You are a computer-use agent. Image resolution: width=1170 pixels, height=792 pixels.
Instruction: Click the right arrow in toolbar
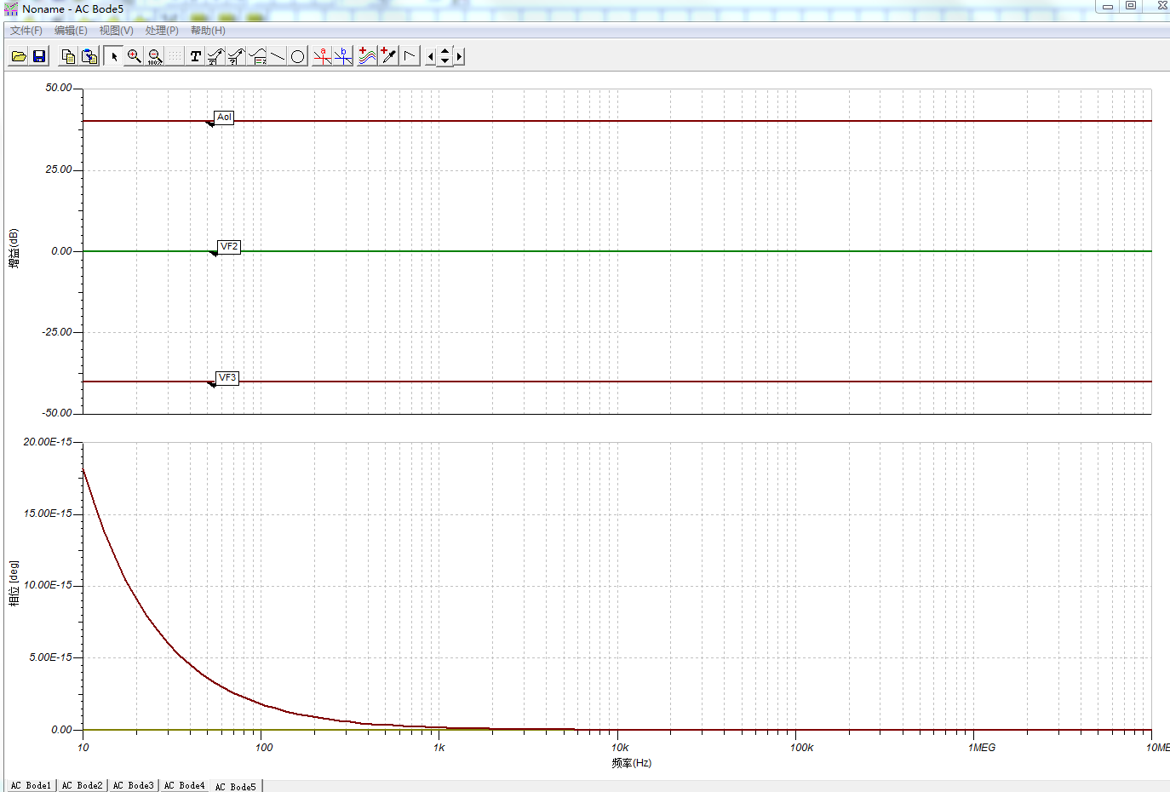point(459,56)
